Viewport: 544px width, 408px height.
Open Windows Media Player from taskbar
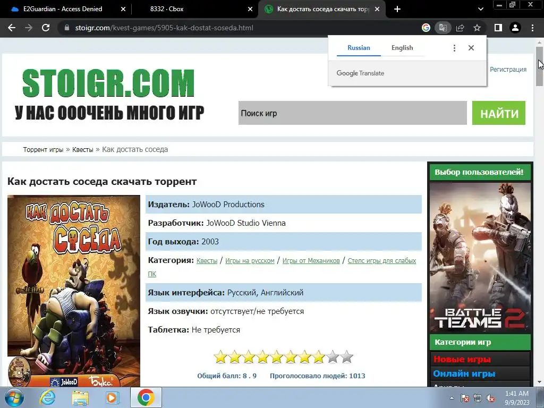tap(112, 397)
